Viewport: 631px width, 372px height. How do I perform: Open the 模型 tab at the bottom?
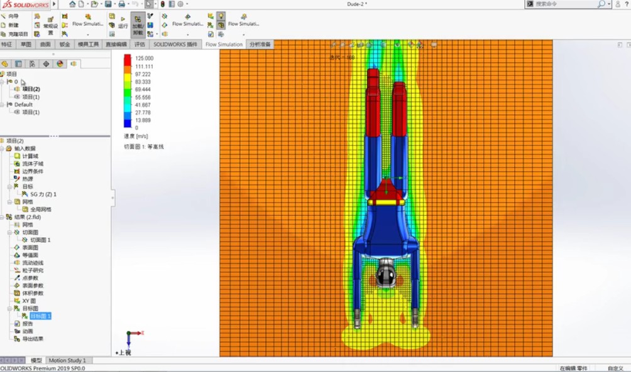[36, 360]
